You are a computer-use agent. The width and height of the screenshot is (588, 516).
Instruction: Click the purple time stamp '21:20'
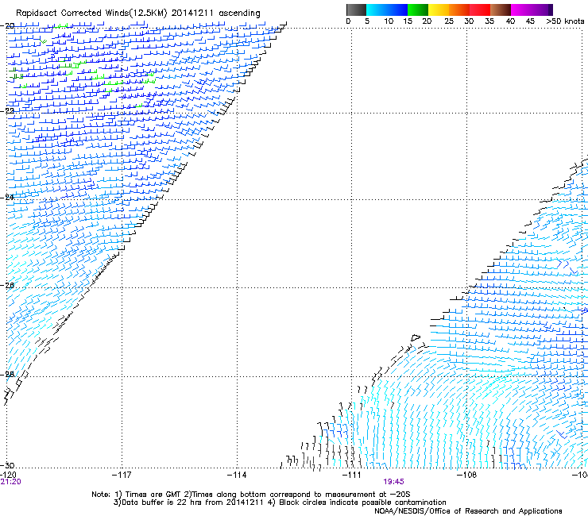(10, 482)
